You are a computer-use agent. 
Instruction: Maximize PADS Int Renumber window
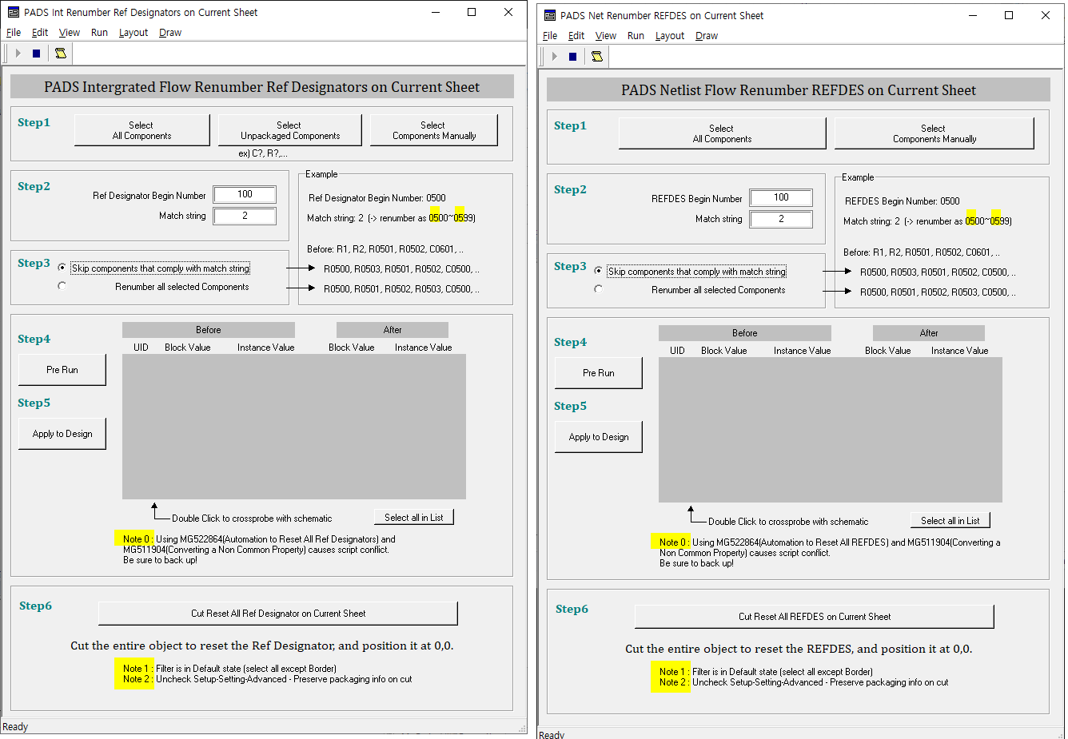click(x=472, y=12)
